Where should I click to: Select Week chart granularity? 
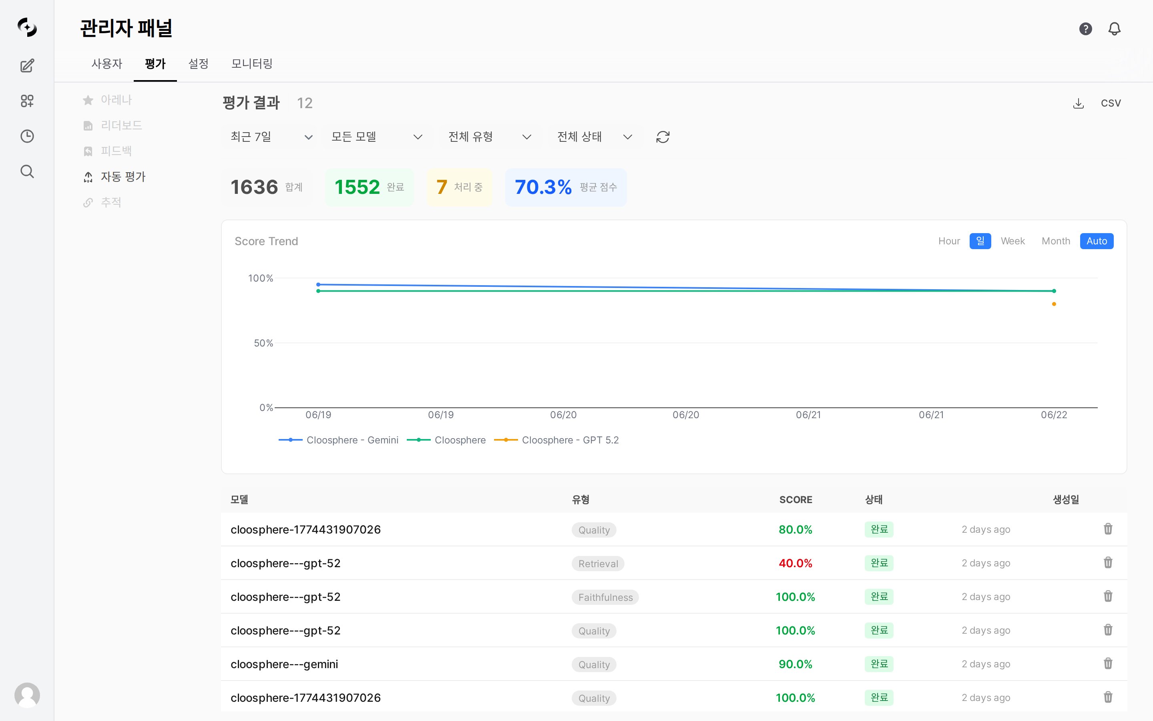1012,241
